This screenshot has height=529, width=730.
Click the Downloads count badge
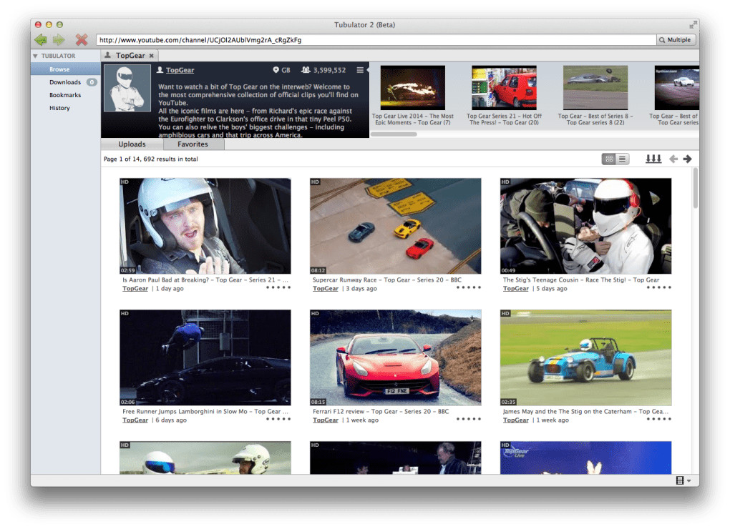click(x=92, y=82)
